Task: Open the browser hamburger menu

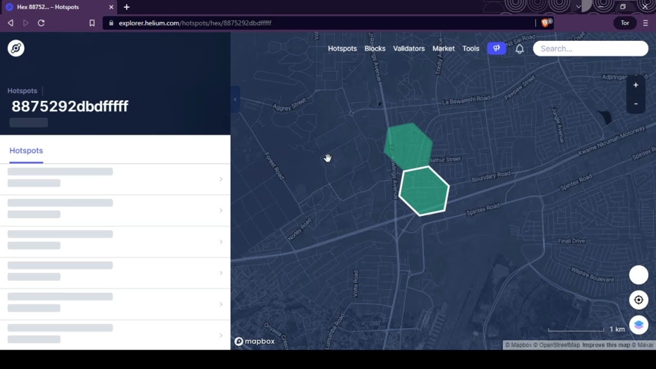Action: (x=645, y=23)
